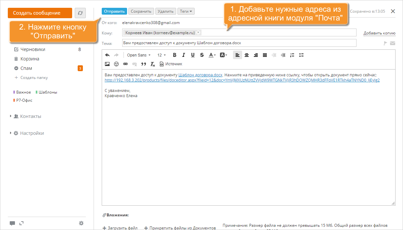Open the Open Sans font dropdown
The width and height of the screenshot is (403, 230).
tap(138, 55)
